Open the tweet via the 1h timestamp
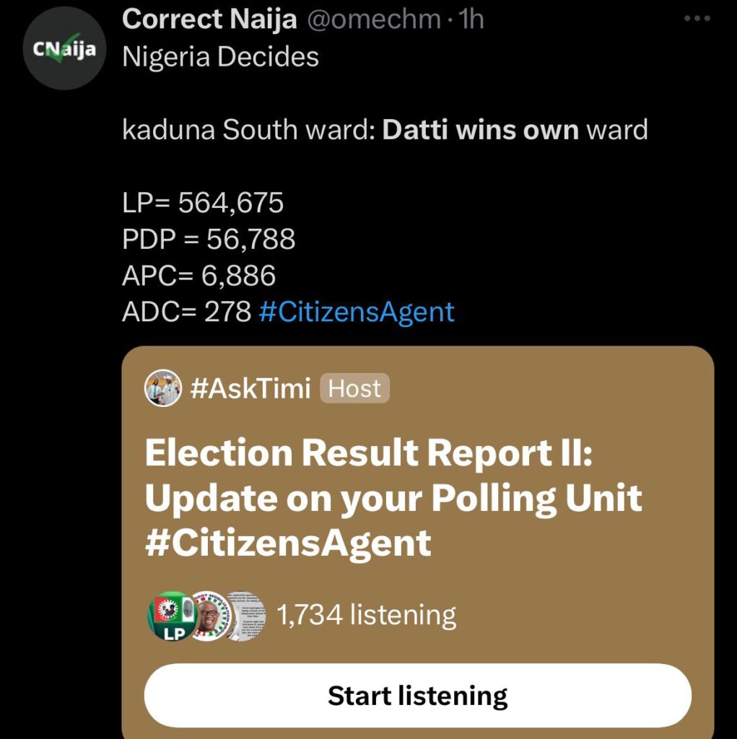The height and width of the screenshot is (739, 737). coord(470,19)
